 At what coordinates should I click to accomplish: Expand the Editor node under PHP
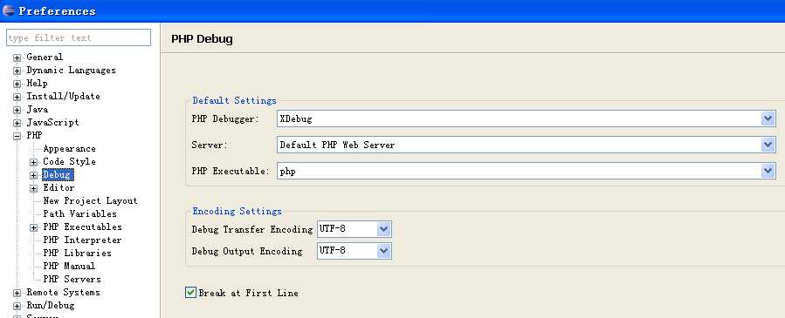pos(33,188)
